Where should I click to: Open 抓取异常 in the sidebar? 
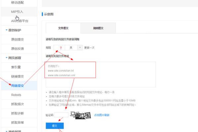(x=18, y=122)
